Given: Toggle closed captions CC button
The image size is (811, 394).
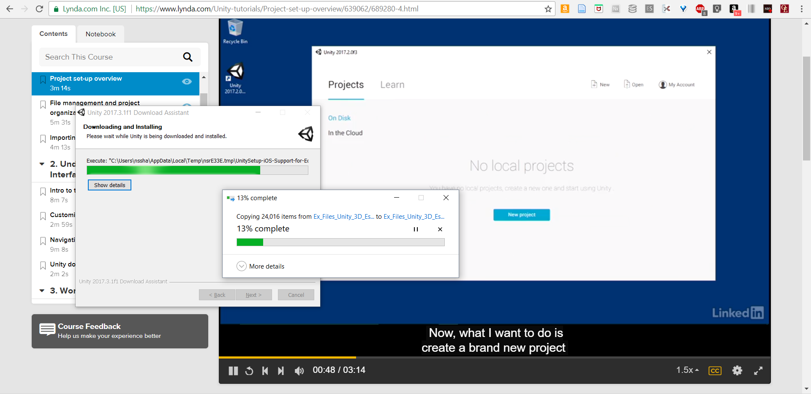Looking at the screenshot, I should pos(715,370).
